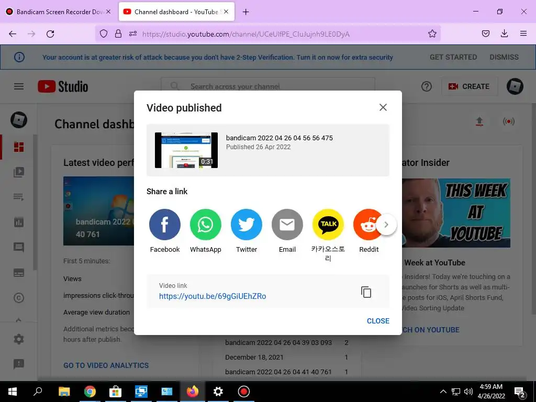The image size is (536, 402).
Task: Open the Settings gear in sidebar
Action: pyautogui.click(x=19, y=339)
